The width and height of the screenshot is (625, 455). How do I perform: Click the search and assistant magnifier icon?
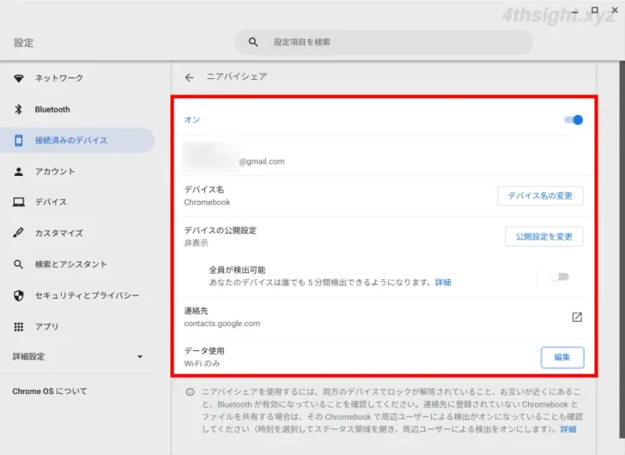pos(18,264)
